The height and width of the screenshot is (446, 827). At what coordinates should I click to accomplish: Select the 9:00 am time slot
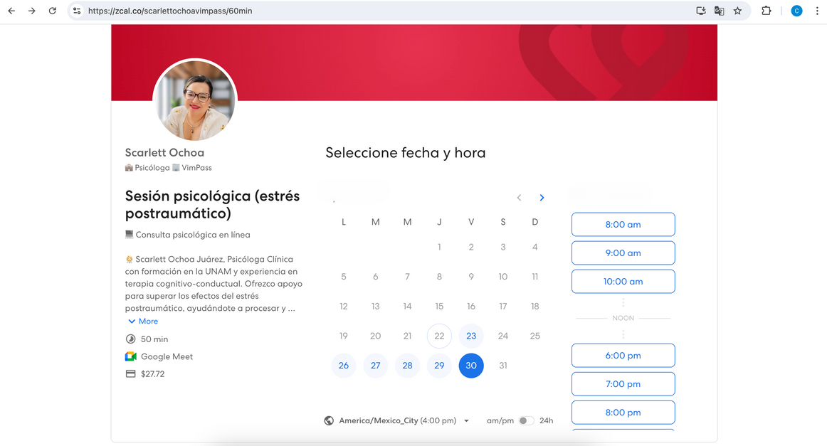623,253
